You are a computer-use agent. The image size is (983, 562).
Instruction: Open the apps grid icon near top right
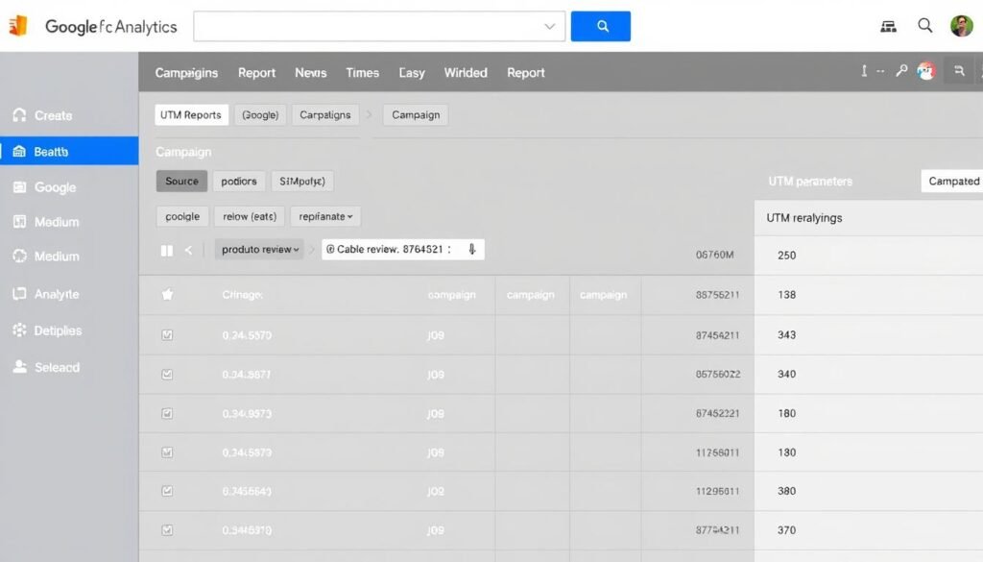(888, 26)
